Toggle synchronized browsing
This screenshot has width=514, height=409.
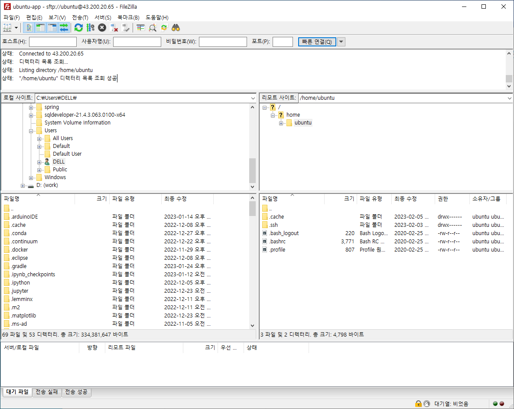tap(164, 28)
